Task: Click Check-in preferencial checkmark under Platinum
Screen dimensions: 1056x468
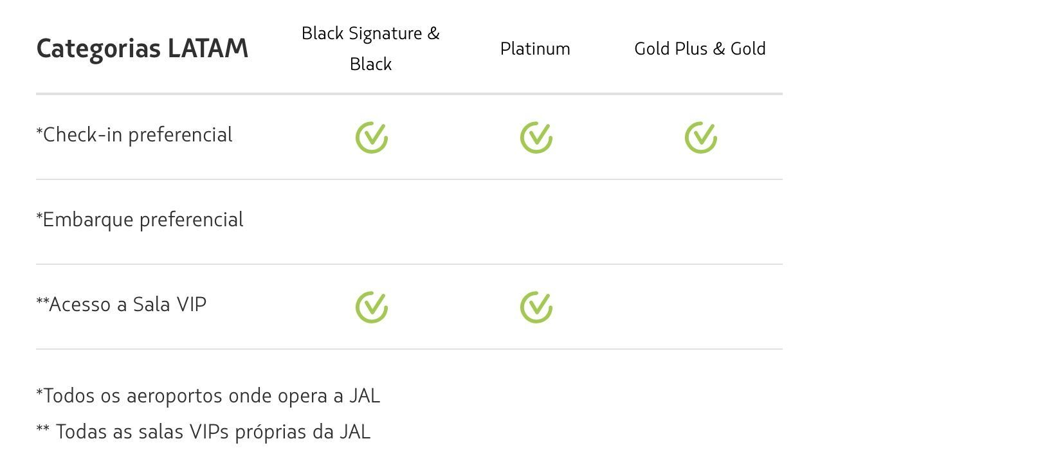Action: click(x=536, y=137)
